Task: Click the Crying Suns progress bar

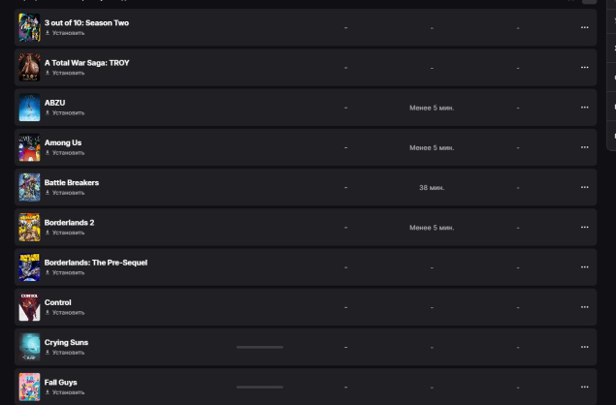Action: coord(260,347)
